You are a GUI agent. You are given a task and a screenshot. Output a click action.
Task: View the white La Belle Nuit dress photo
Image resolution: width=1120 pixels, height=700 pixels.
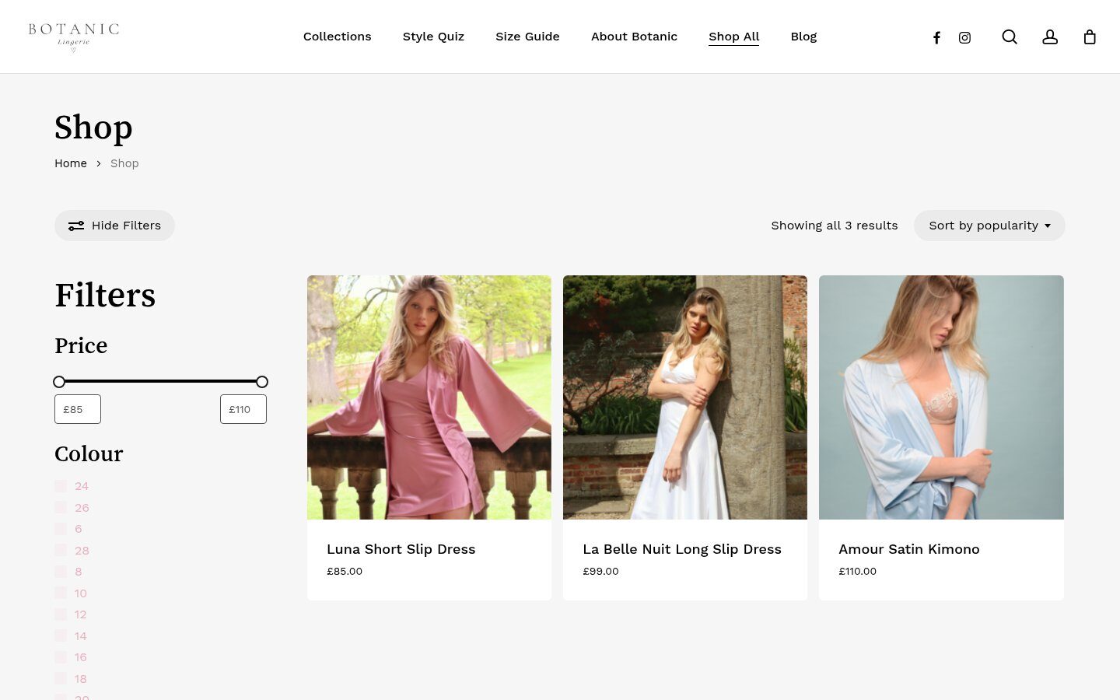click(x=685, y=397)
